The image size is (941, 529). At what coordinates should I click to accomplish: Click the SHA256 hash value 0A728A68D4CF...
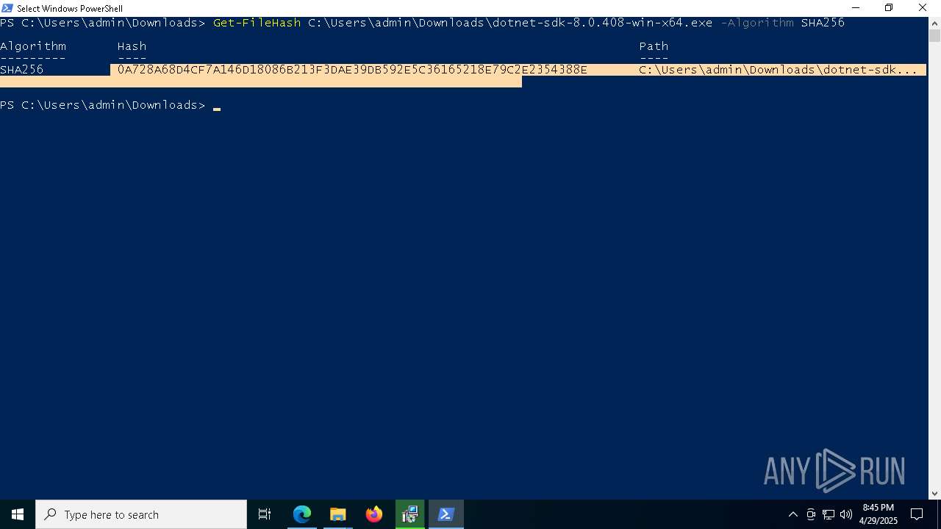point(352,70)
